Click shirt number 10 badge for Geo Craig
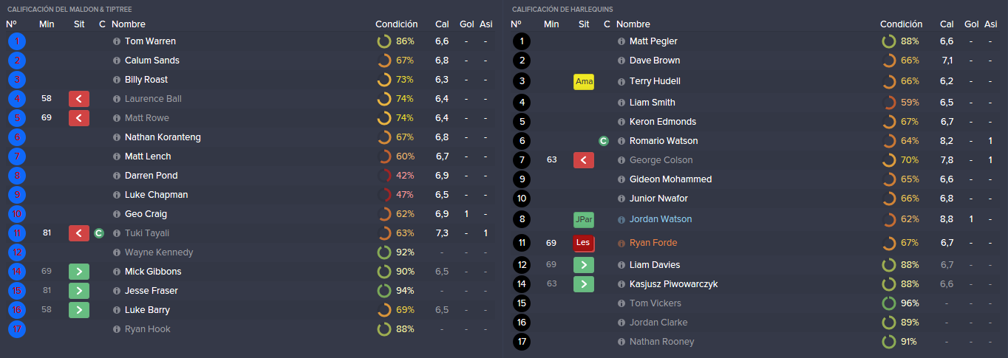 click(x=17, y=214)
